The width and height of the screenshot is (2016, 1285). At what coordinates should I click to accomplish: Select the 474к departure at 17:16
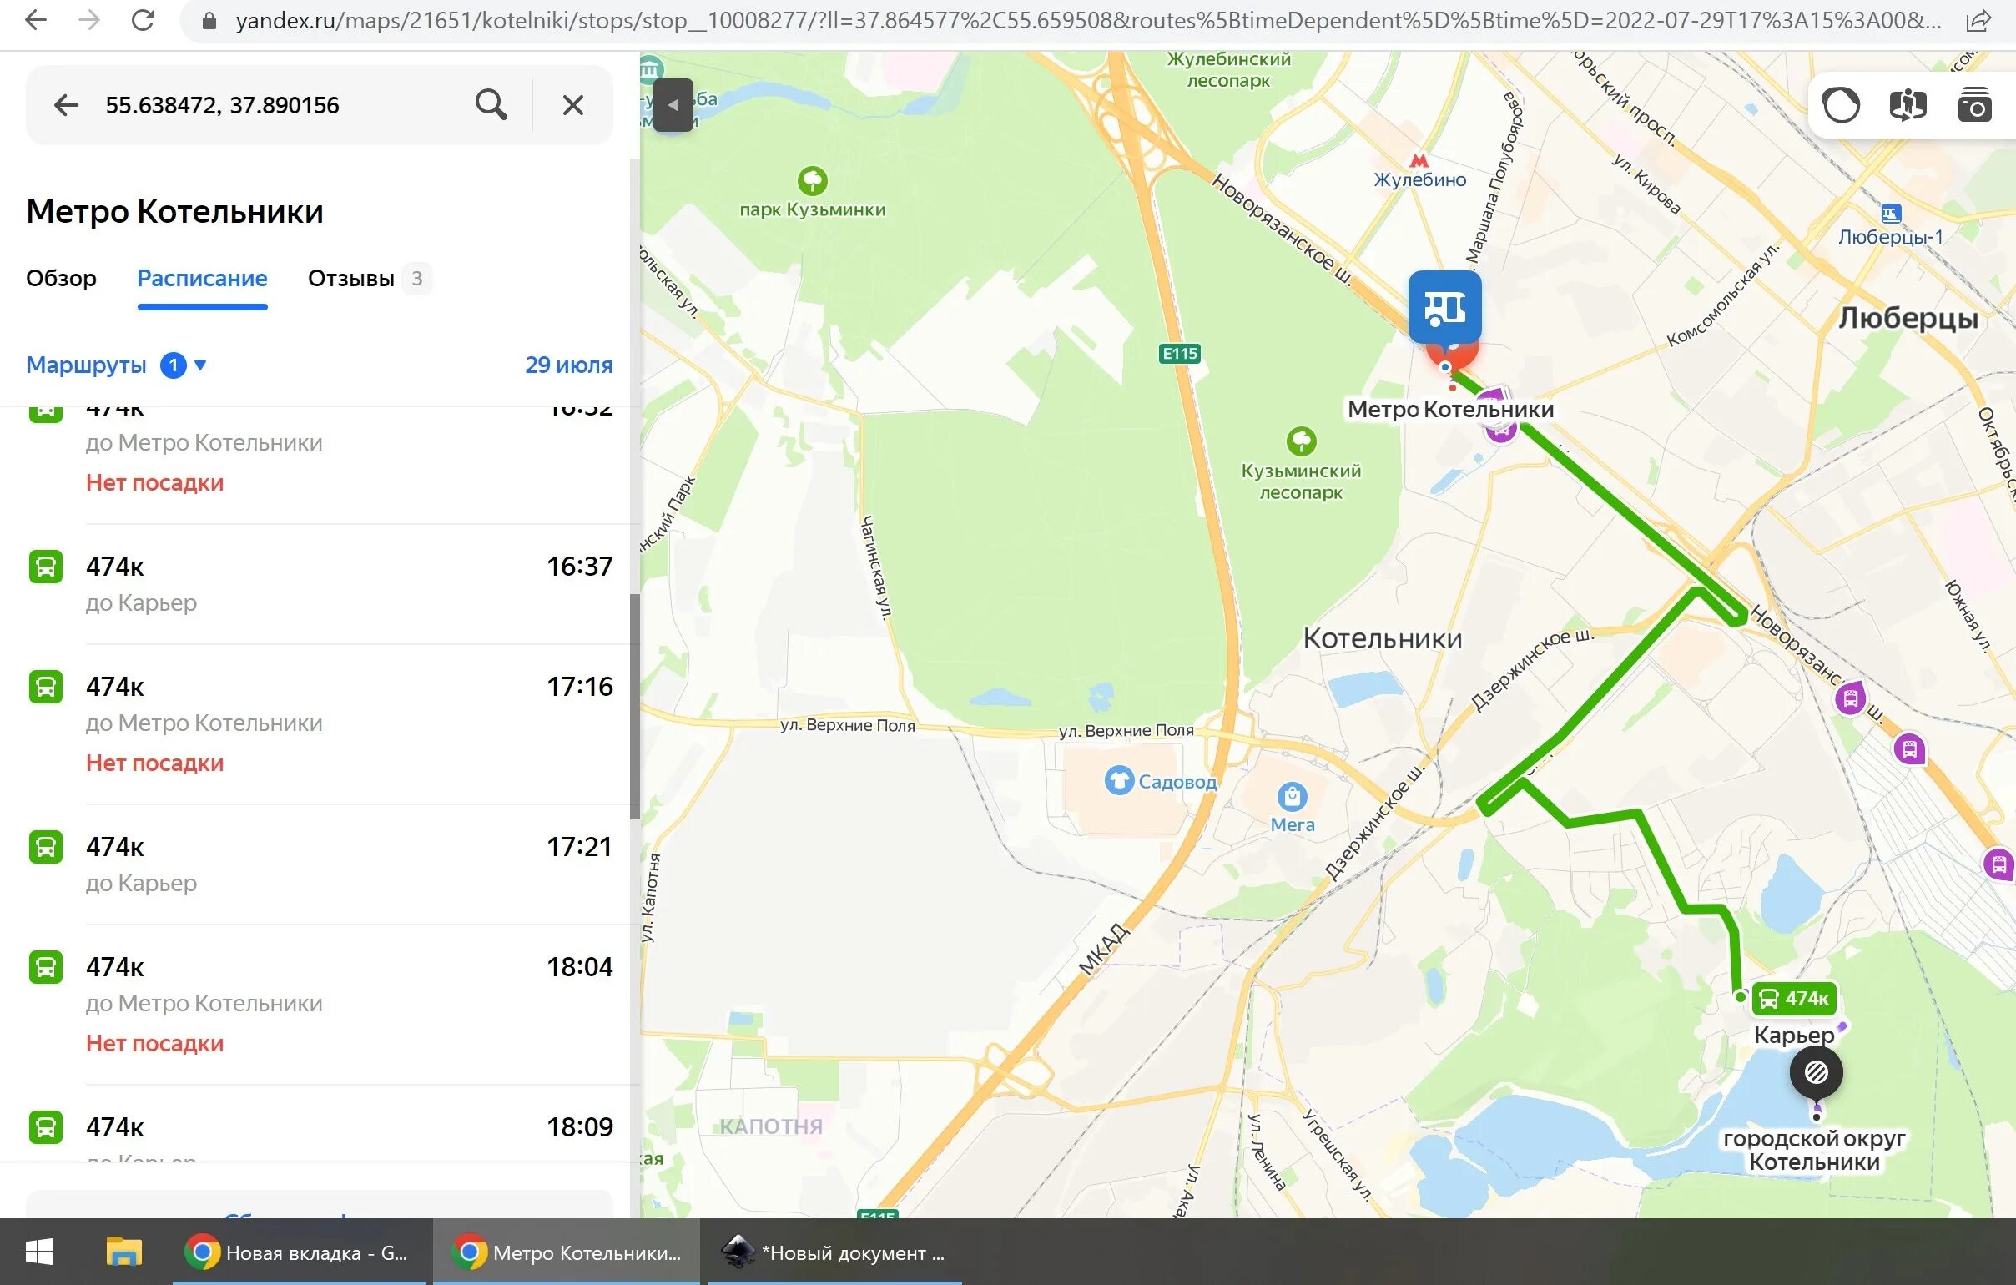pyautogui.click(x=320, y=724)
